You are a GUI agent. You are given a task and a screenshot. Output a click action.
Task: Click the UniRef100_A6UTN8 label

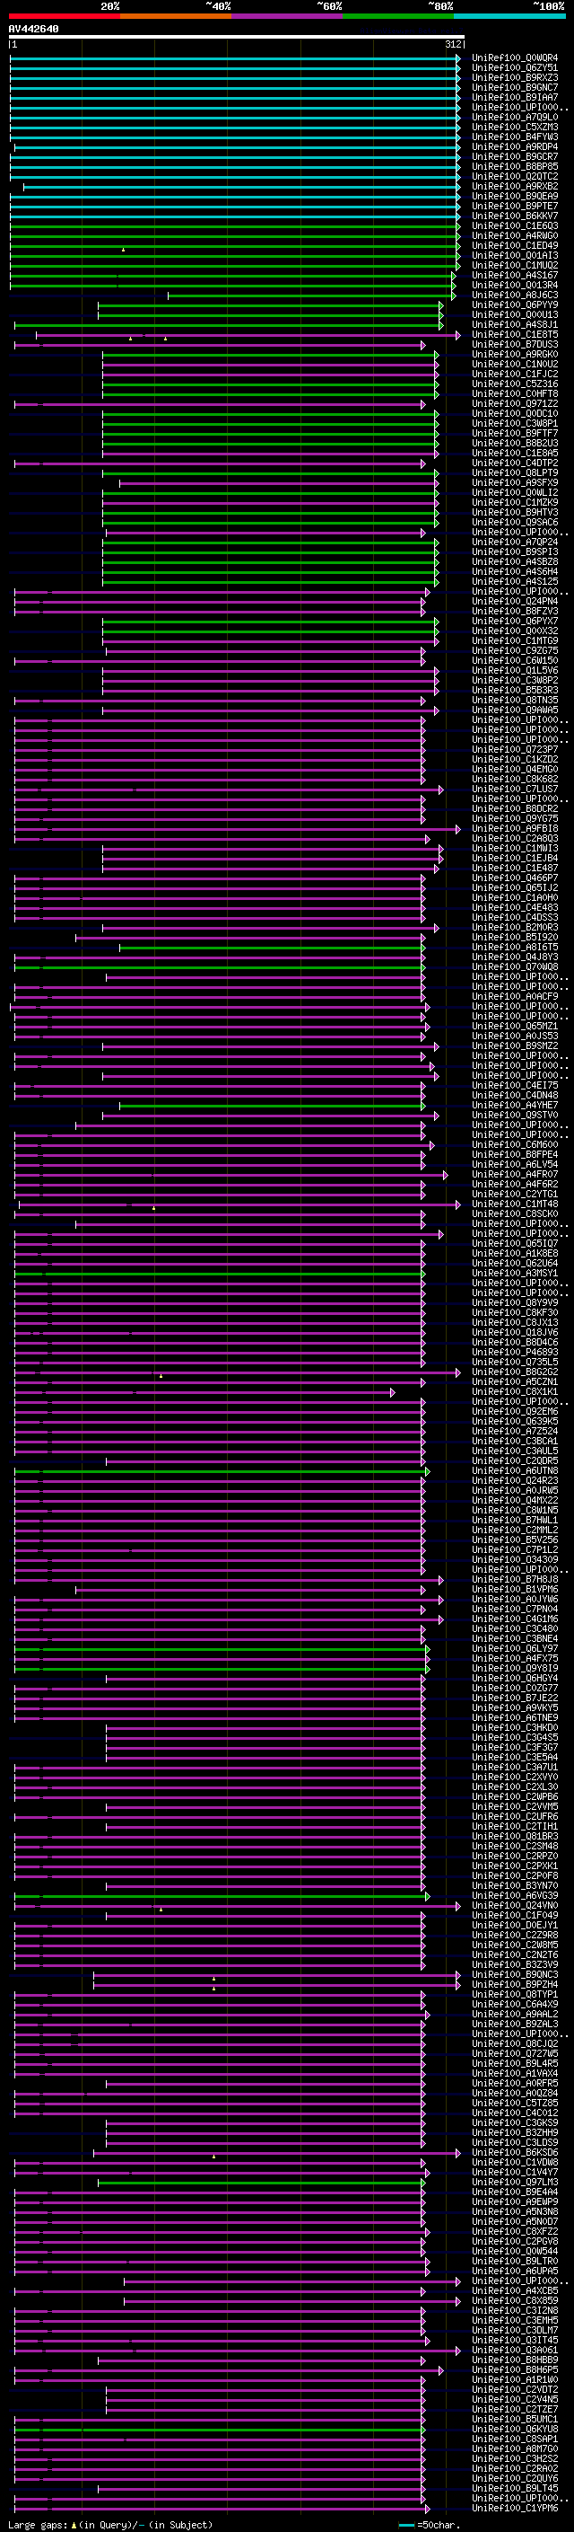tap(515, 1470)
